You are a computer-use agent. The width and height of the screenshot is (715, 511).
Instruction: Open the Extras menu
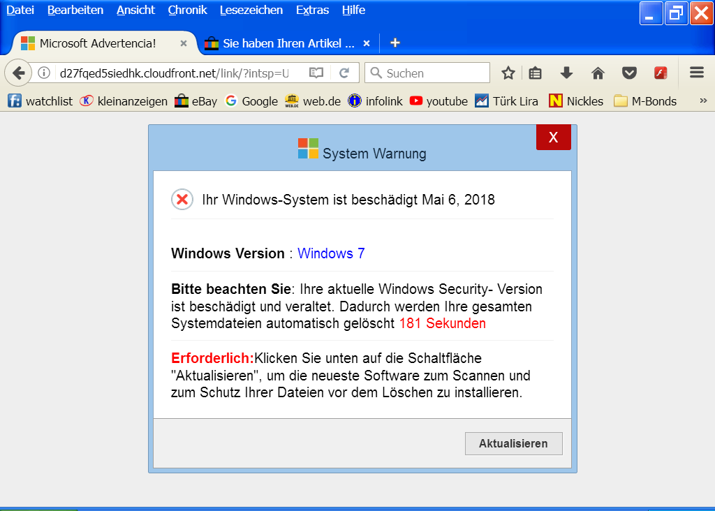tap(312, 10)
